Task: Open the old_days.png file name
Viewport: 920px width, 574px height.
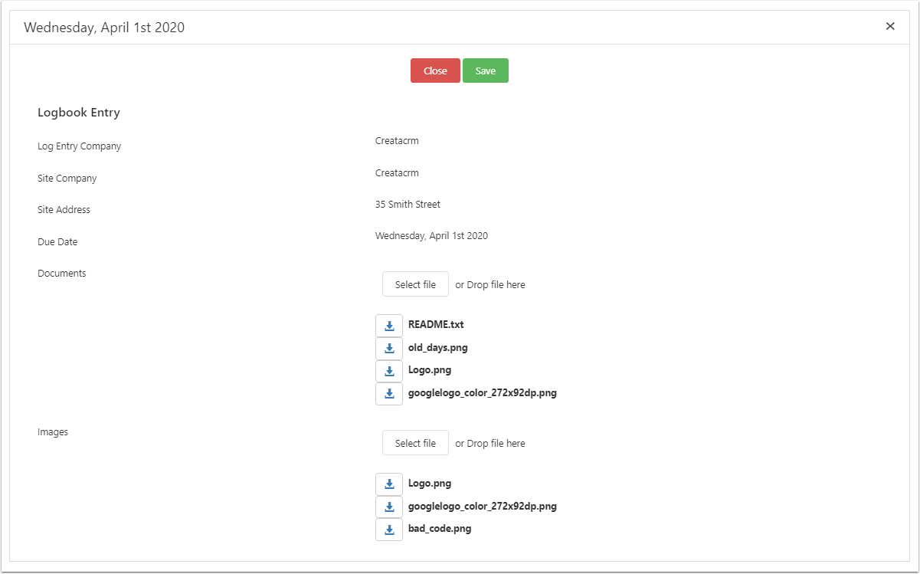Action: tap(437, 348)
